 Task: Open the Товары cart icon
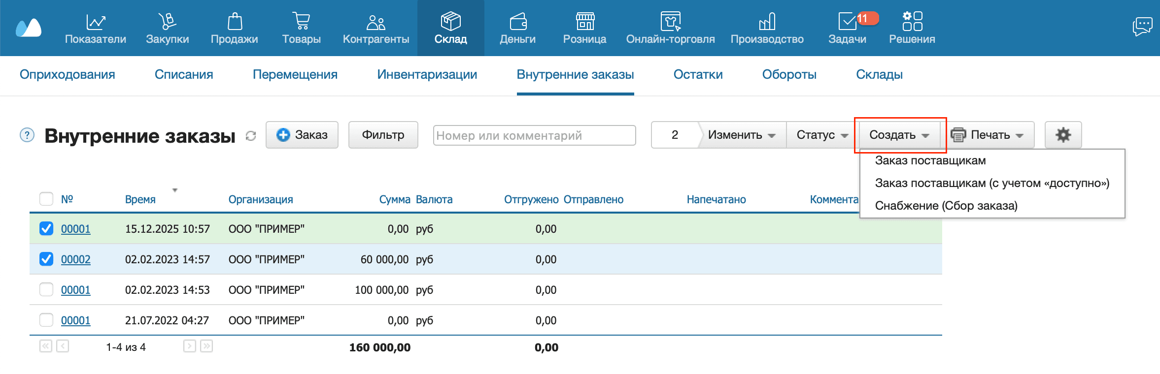pos(301,22)
